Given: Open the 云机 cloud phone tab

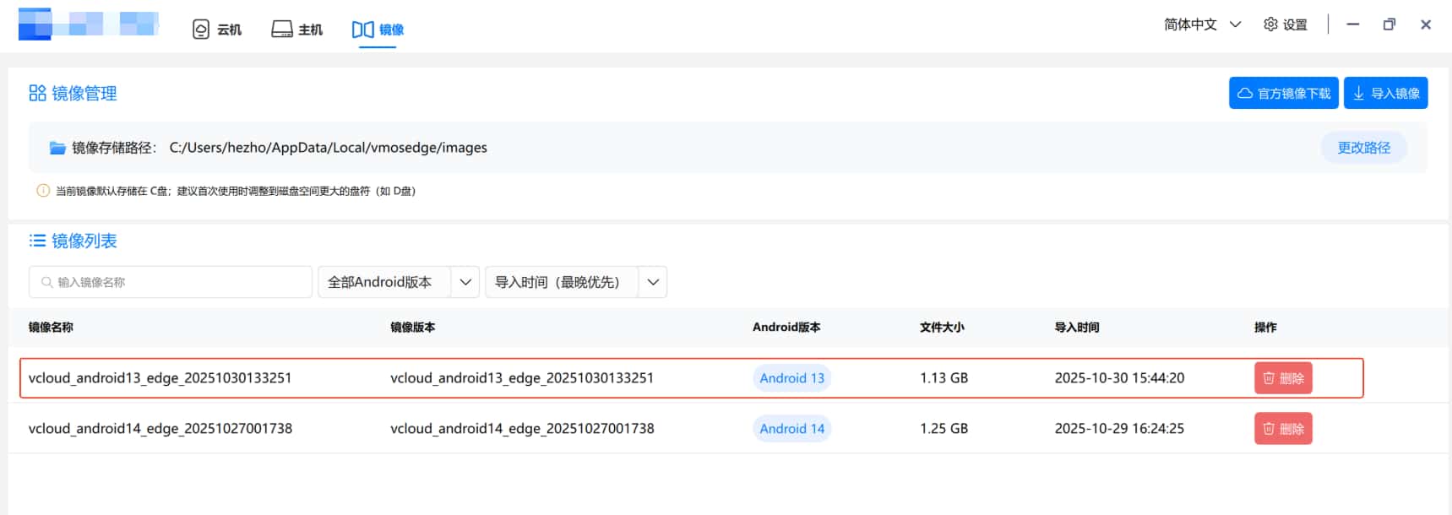Looking at the screenshot, I should click(217, 30).
